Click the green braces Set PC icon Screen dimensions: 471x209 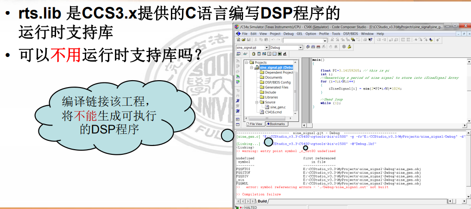(x=238, y=82)
